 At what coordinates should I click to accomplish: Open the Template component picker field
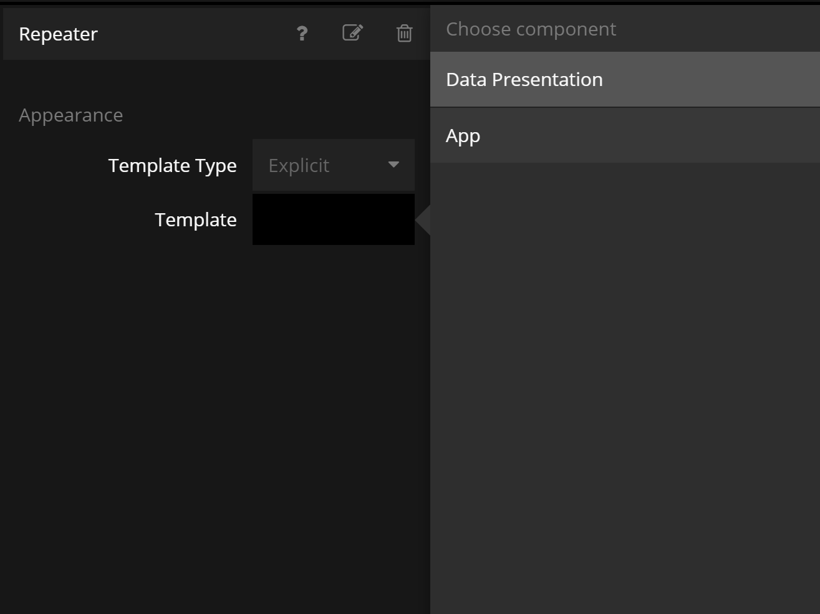pos(333,219)
